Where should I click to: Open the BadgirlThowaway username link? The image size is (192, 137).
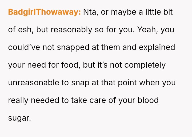[x=45, y=12]
